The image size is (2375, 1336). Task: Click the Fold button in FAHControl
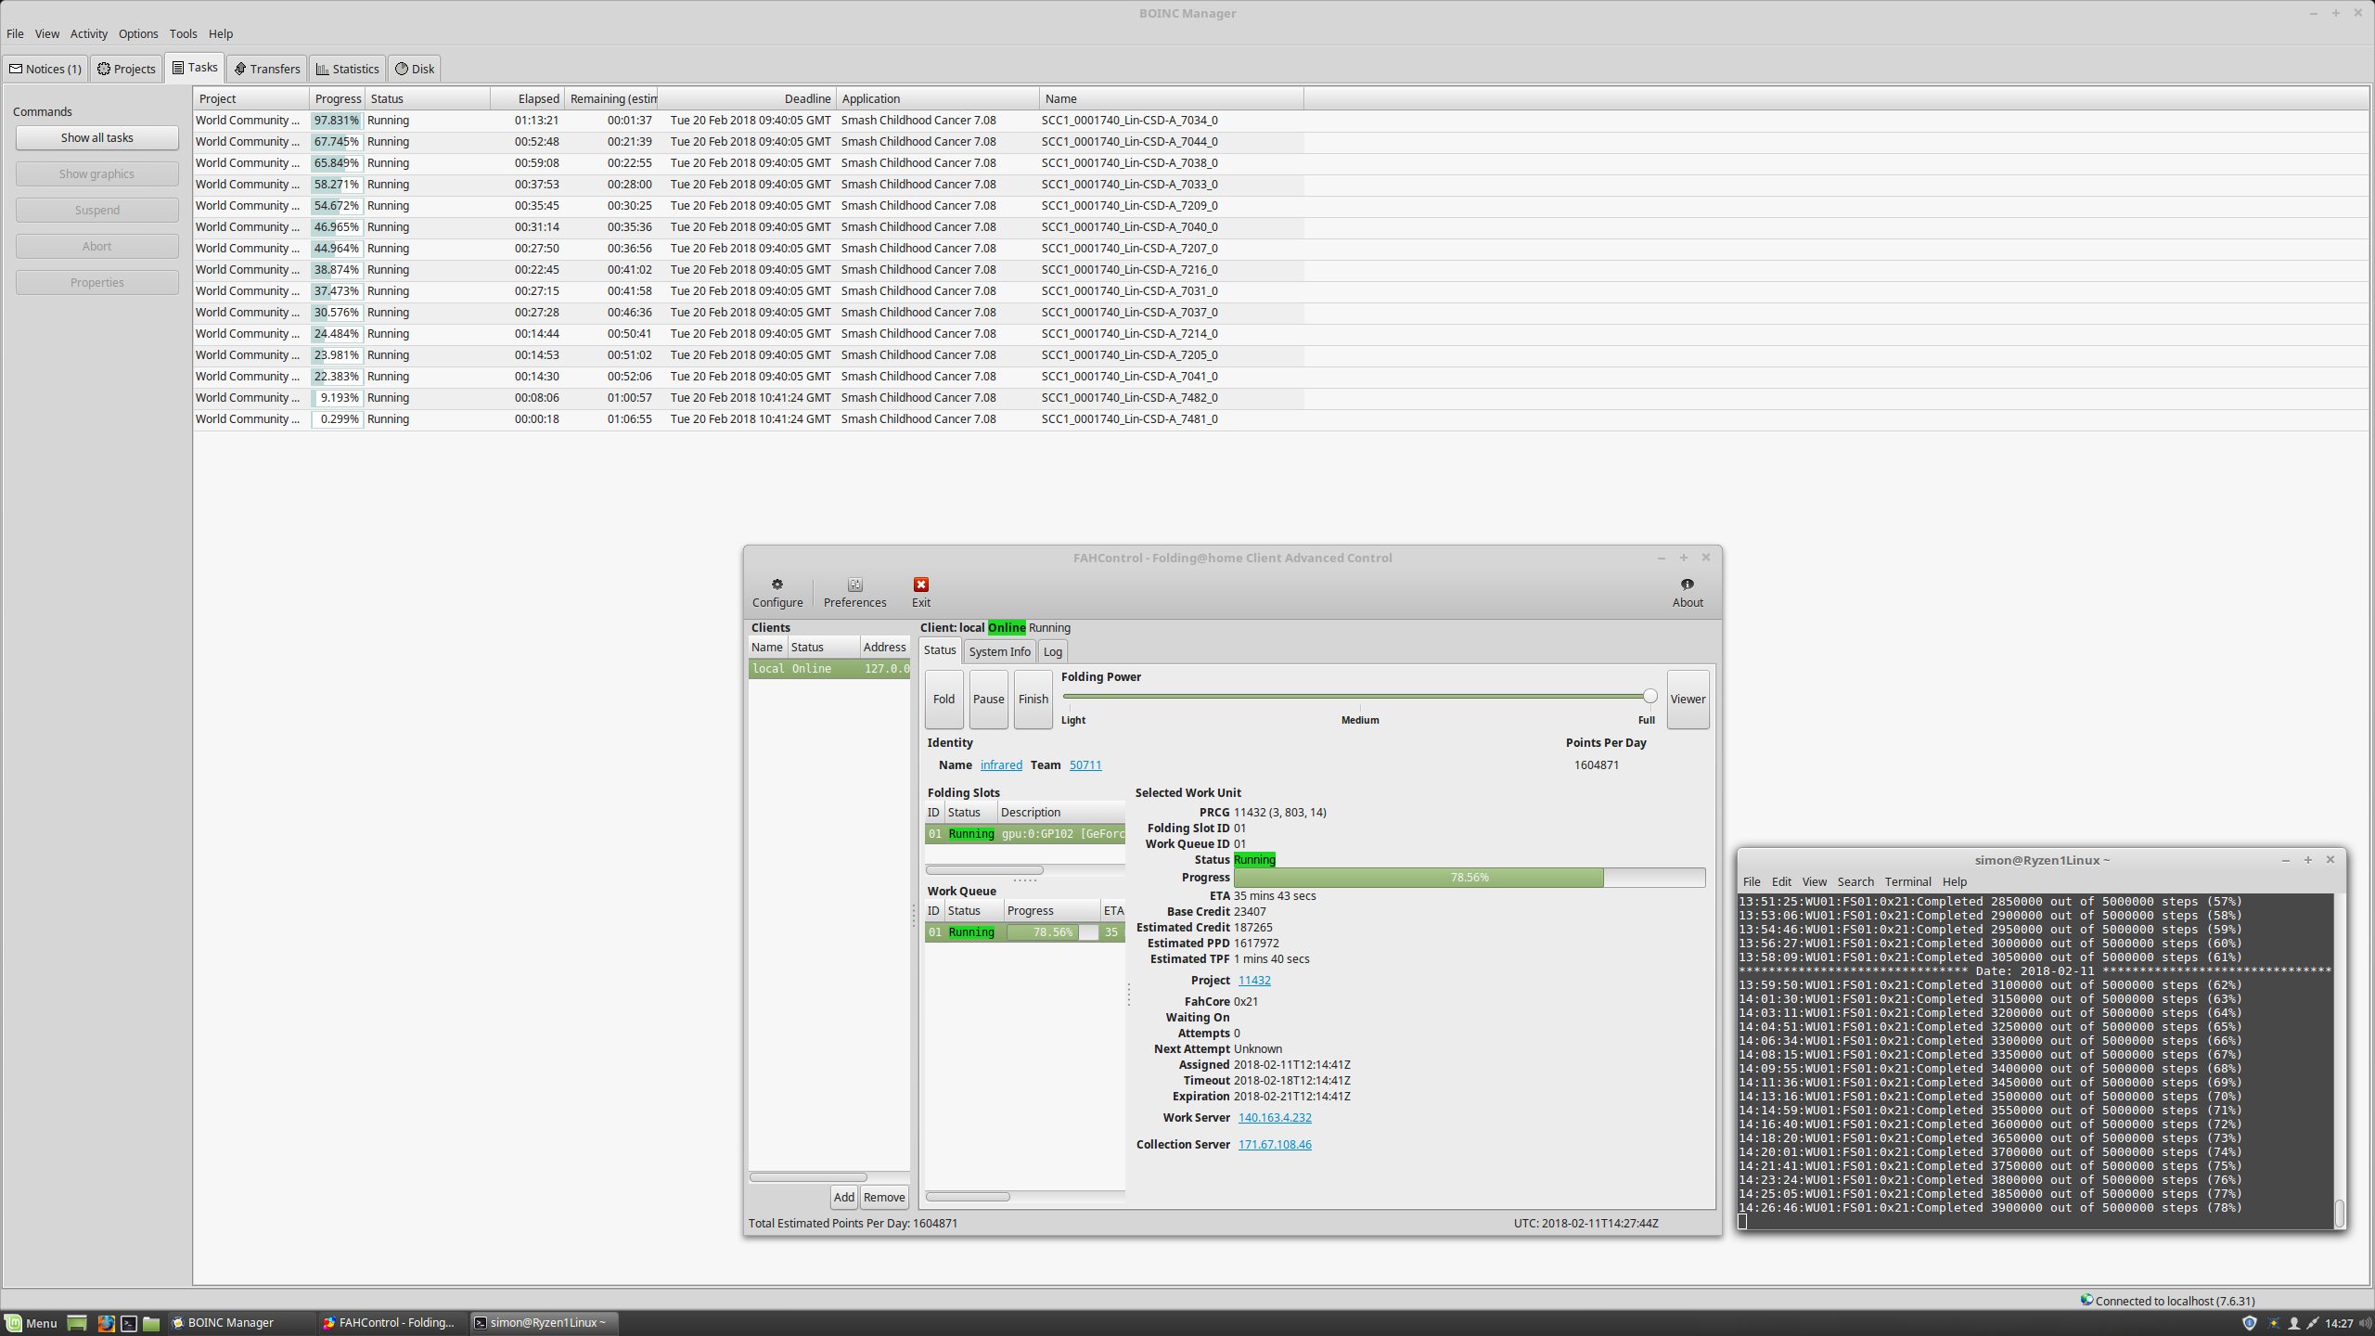click(x=944, y=700)
